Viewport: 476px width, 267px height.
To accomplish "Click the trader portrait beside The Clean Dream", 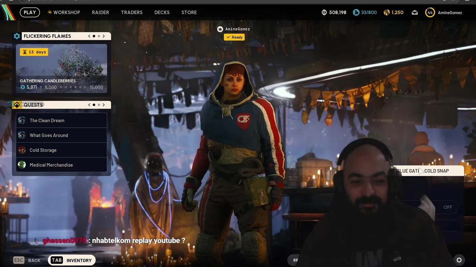I will click(22, 121).
